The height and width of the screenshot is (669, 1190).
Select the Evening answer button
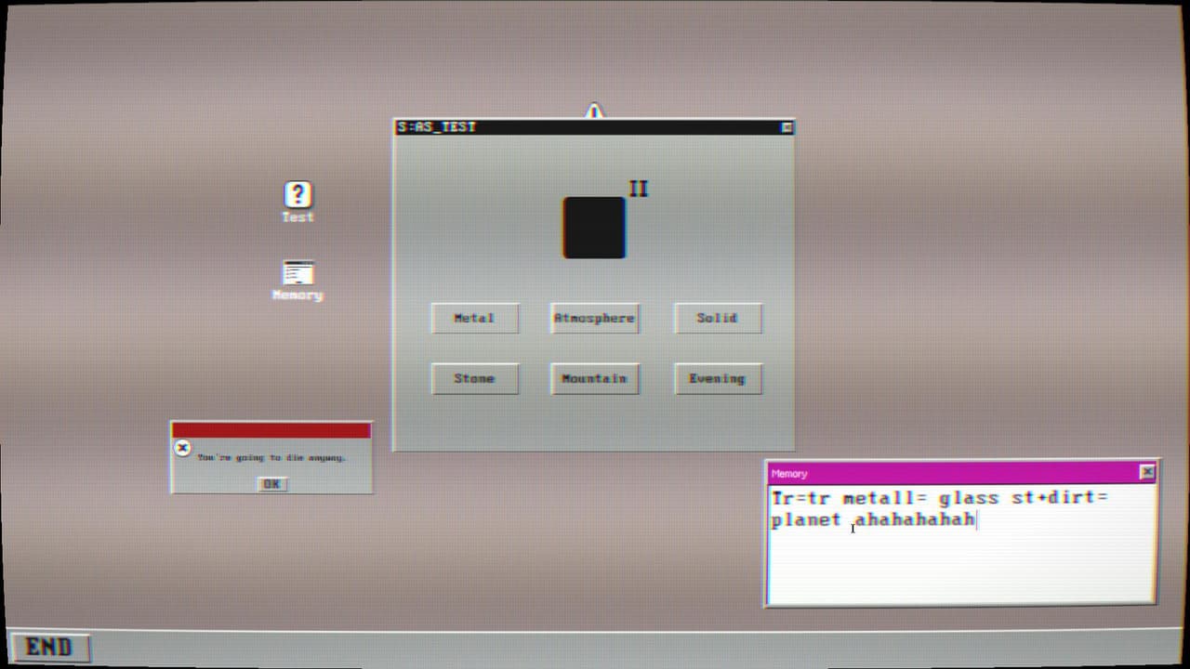717,378
